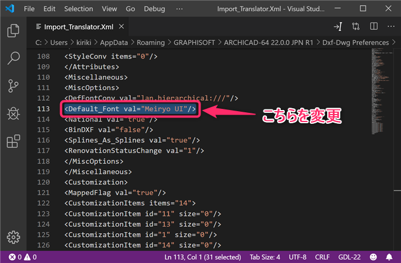Open the Search view in sidebar
This screenshot has height=263, width=401.
(13, 58)
